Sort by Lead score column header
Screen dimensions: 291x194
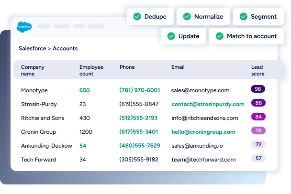point(258,70)
